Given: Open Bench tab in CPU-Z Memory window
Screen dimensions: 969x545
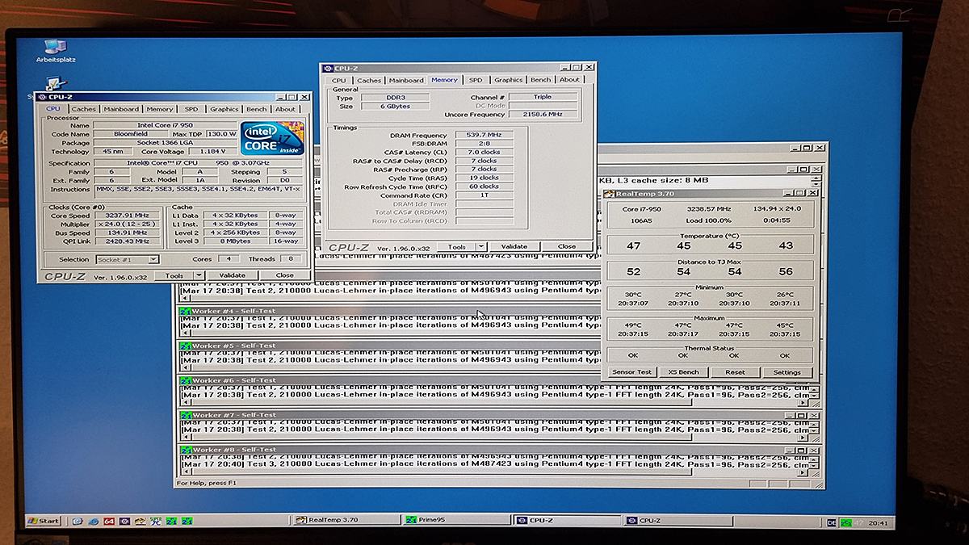Looking at the screenshot, I should click(541, 80).
